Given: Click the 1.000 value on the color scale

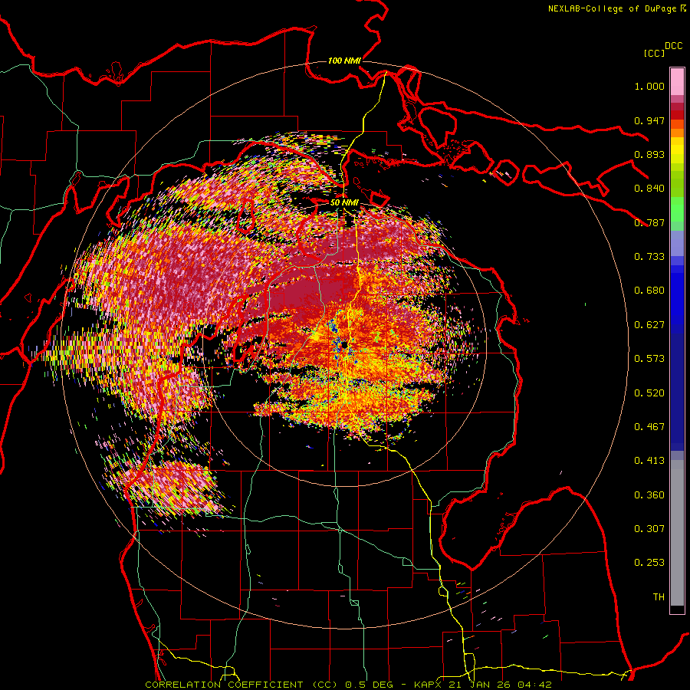Looking at the screenshot, I should click(649, 86).
